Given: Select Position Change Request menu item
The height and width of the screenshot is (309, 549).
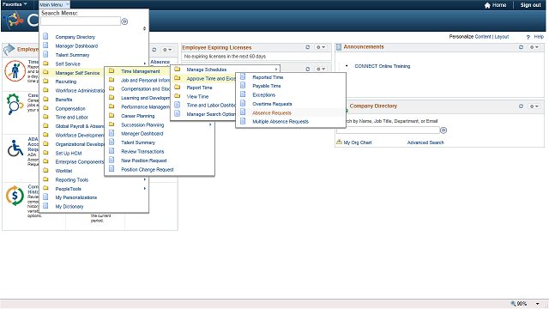Looking at the screenshot, I should click(x=148, y=170).
